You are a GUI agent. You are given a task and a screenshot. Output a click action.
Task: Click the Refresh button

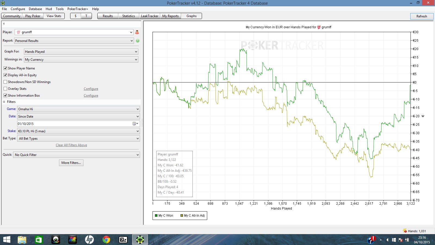click(422, 16)
